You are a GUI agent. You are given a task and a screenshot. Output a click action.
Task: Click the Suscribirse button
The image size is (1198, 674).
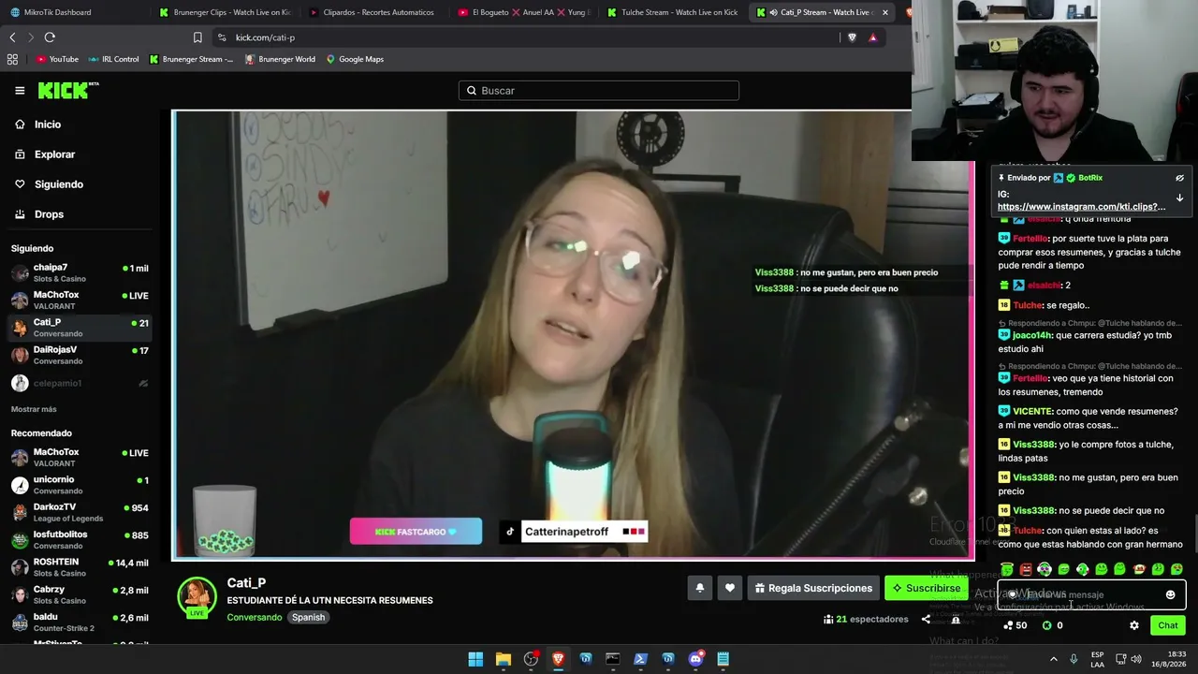pos(926,588)
